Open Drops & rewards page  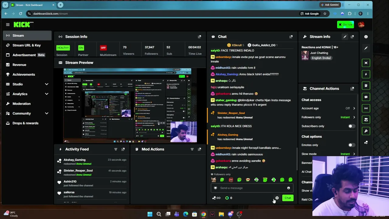coord(27,123)
